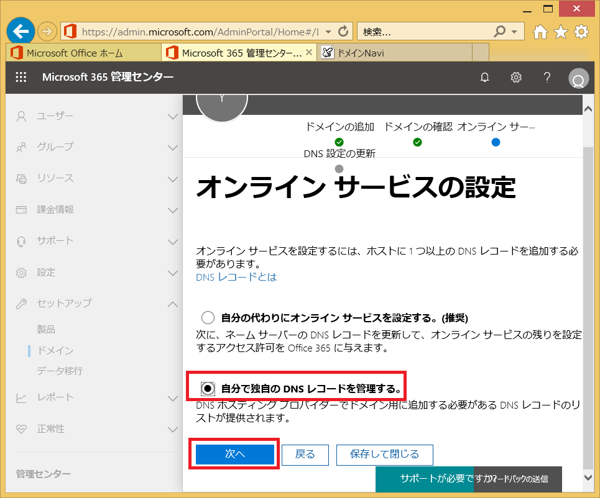Click ドメインの確認 step label
600x498 pixels.
click(418, 127)
